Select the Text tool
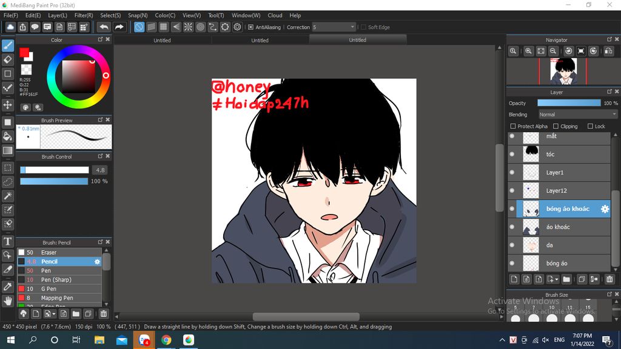Viewport: 621px width, 349px height. point(7,241)
